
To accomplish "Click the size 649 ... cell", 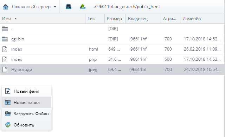I will coord(114,49).
